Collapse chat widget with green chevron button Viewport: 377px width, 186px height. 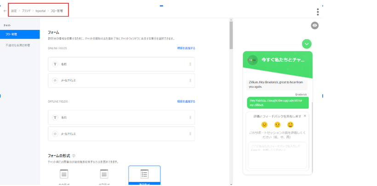pyautogui.click(x=307, y=44)
